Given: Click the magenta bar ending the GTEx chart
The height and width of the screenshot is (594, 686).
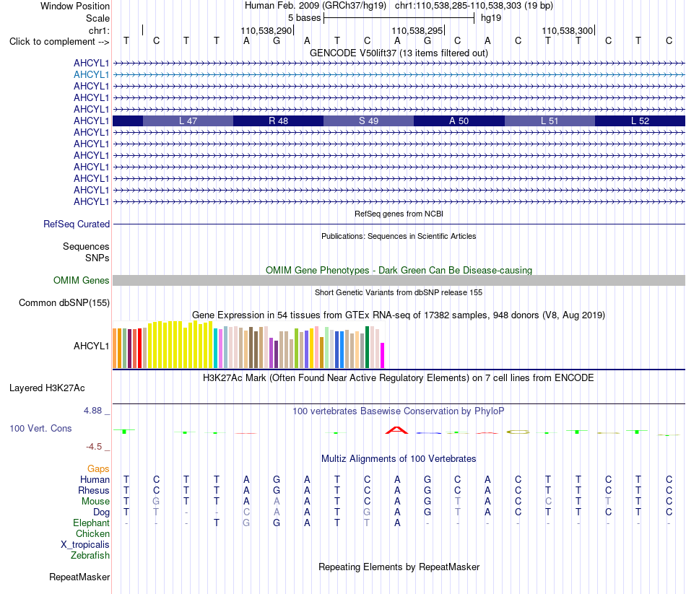Looking at the screenshot, I should (383, 355).
